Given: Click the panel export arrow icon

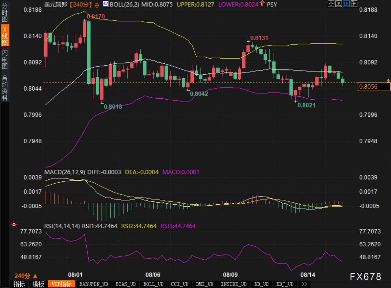Looking at the screenshot, I should 354,4.
